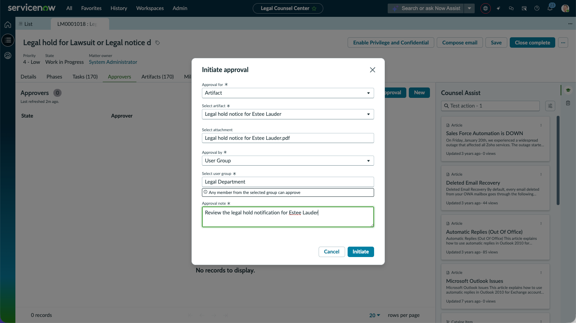The width and height of the screenshot is (576, 323).
Task: Select the Approvers tab
Action: (120, 77)
